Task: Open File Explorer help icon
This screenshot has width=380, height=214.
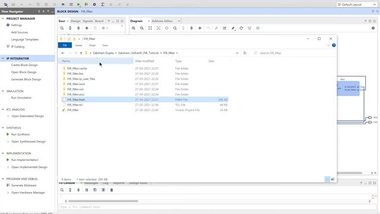Action: coord(334,45)
